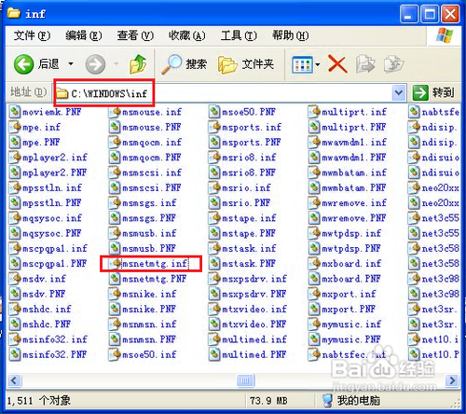Click file name msmscsi.PNF
466x414 pixels.
point(152,187)
